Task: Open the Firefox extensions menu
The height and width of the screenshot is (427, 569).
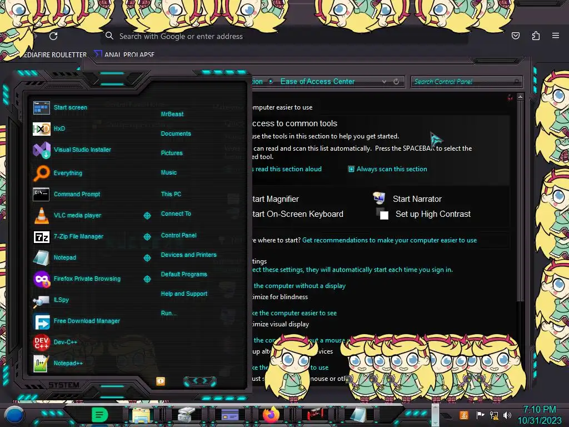Action: click(x=536, y=36)
